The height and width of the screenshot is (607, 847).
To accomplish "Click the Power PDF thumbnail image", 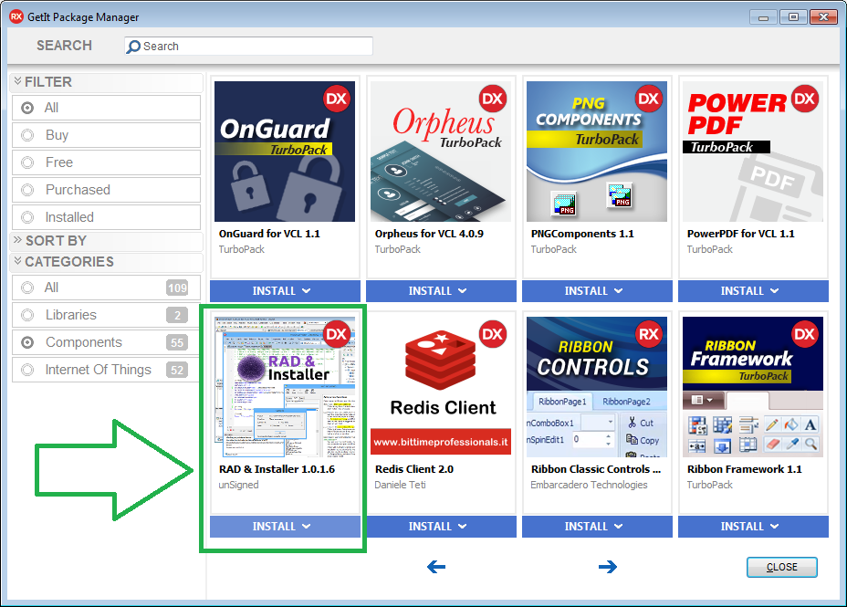I will tap(753, 152).
